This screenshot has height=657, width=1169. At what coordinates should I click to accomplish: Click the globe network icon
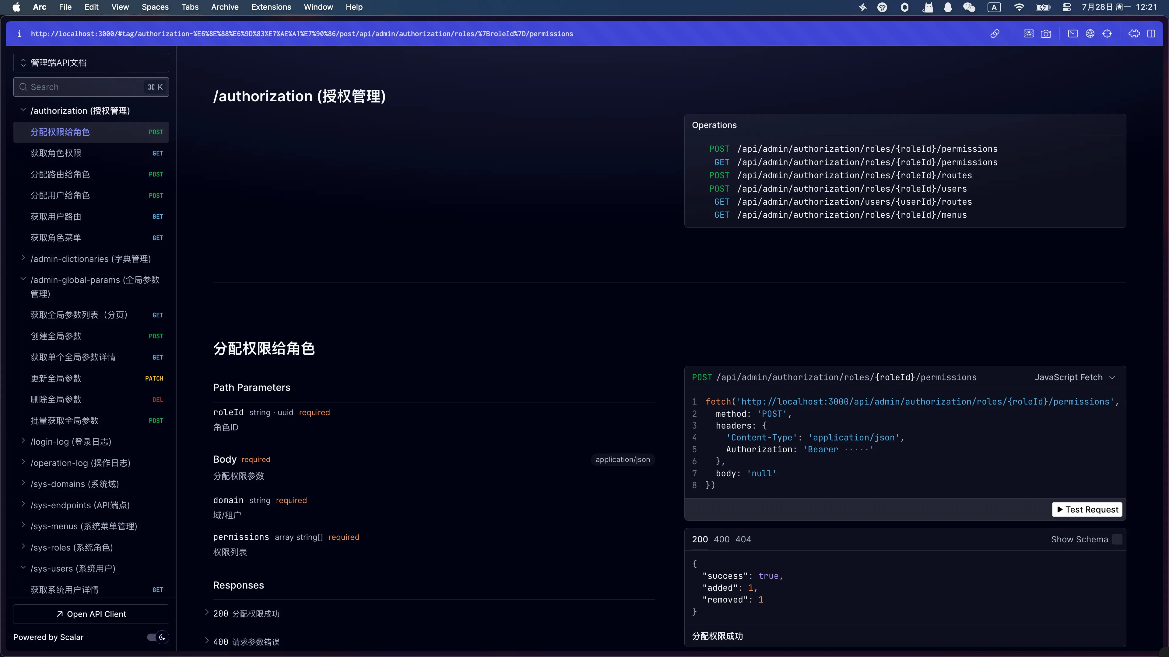tap(1090, 33)
